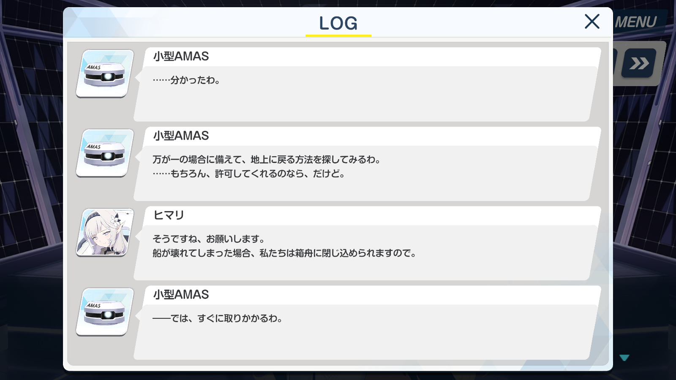Click the second AMAS robot avatar icon
The image size is (676, 380).
(105, 153)
